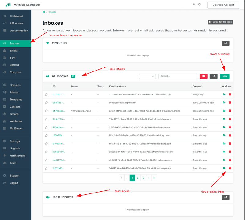Refresh the All Inboxes list
245x220 pixels.
(214, 76)
